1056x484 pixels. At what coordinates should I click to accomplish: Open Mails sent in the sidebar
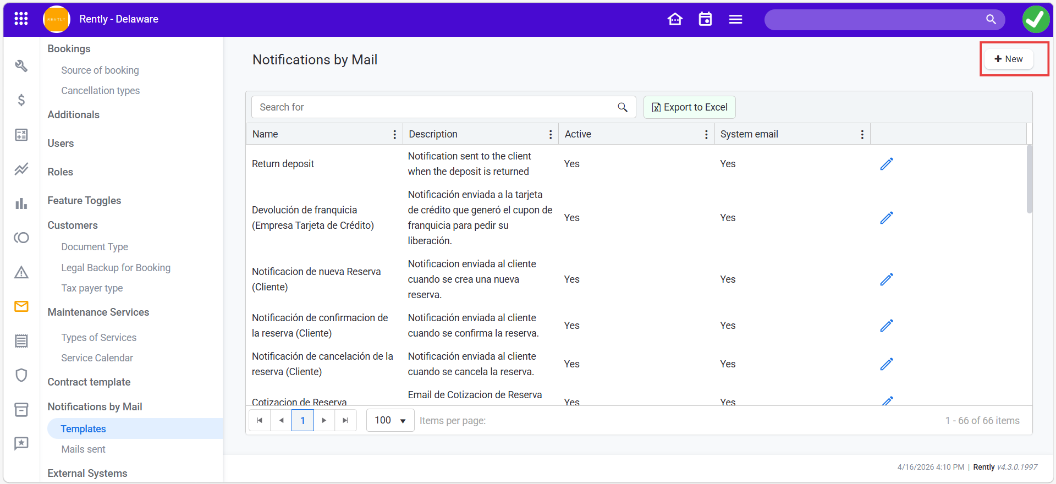[x=83, y=449]
